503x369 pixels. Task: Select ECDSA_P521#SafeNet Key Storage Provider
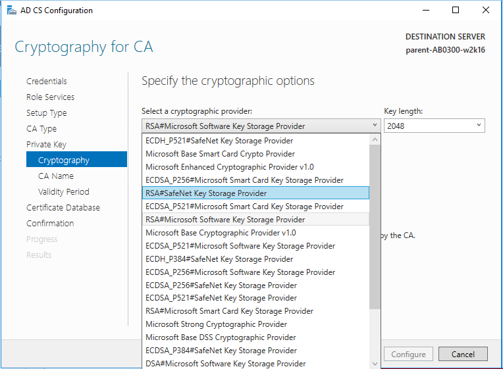[255, 298]
